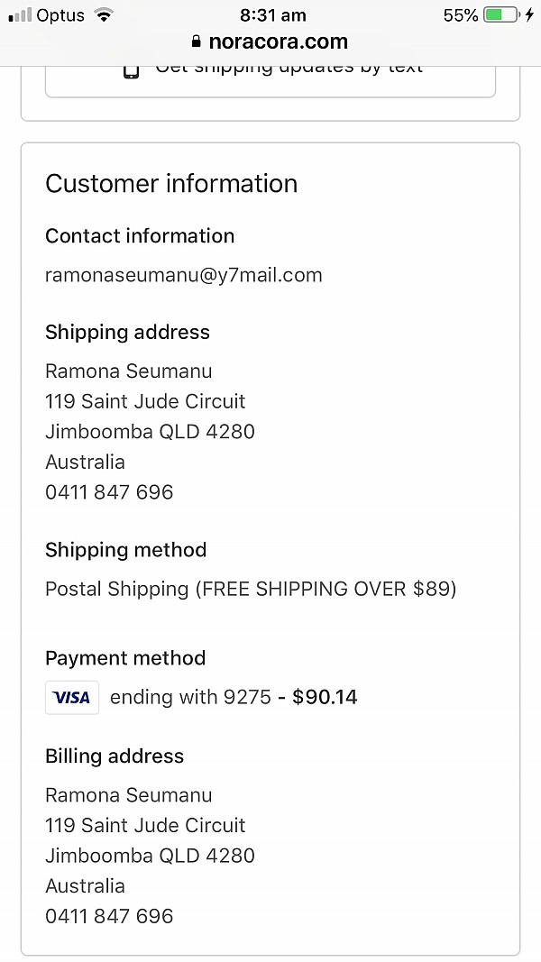Image resolution: width=541 pixels, height=962 pixels.
Task: Tap the cellular signal bars icon
Action: (20, 15)
